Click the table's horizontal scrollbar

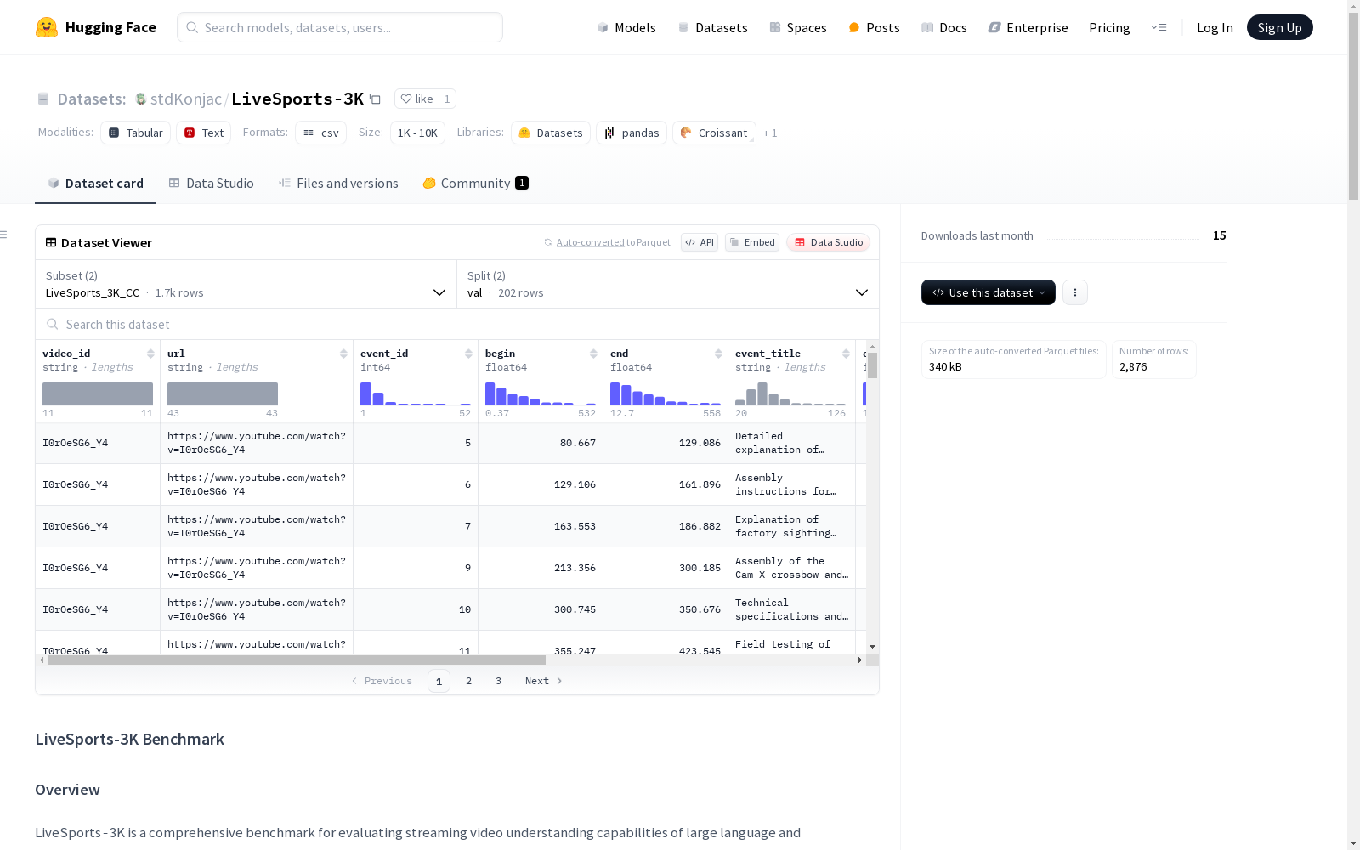coord(297,660)
